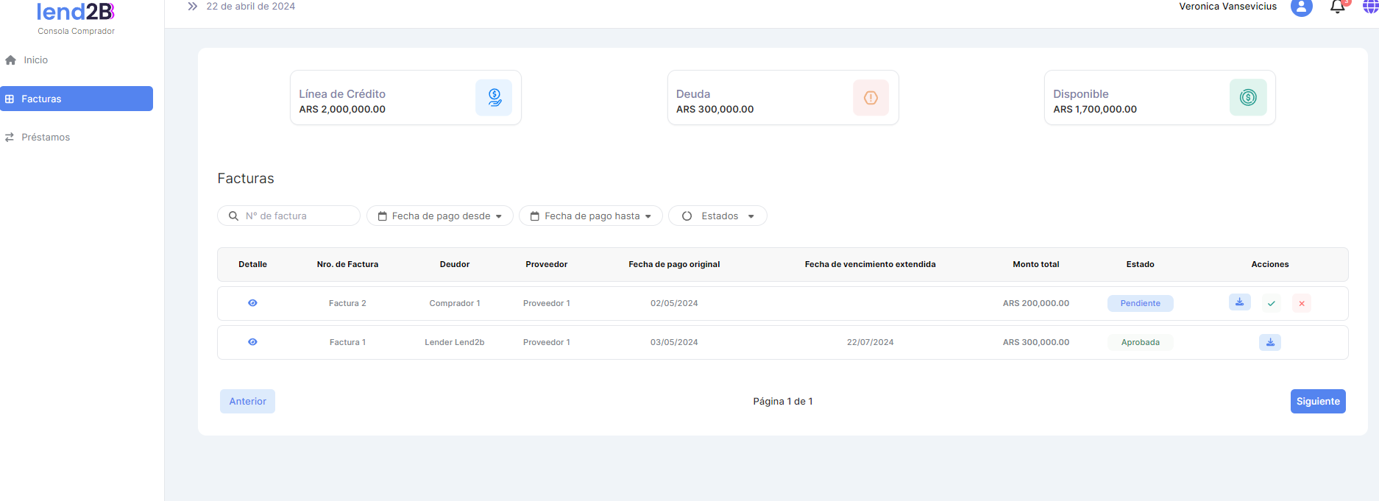The height and width of the screenshot is (501, 1379).
Task: Download the Factura 1 invoice file
Action: tap(1269, 342)
